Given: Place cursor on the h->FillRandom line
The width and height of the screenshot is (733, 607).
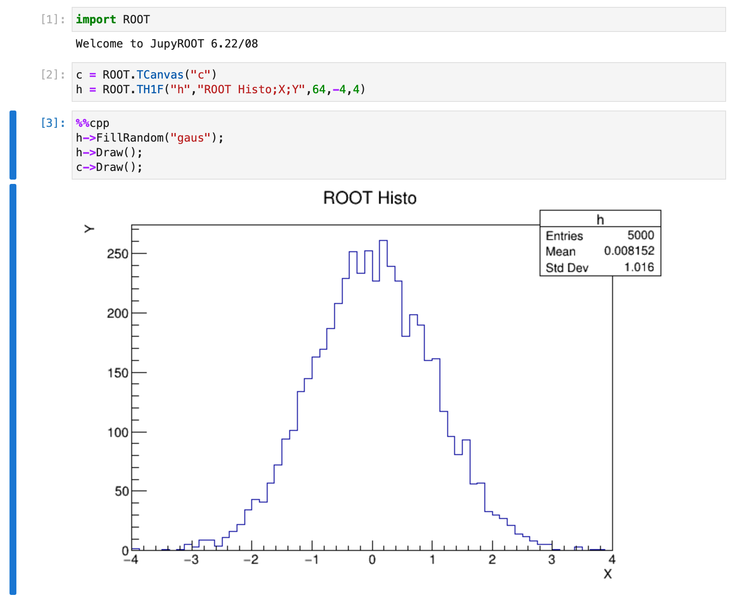Looking at the screenshot, I should click(x=149, y=138).
